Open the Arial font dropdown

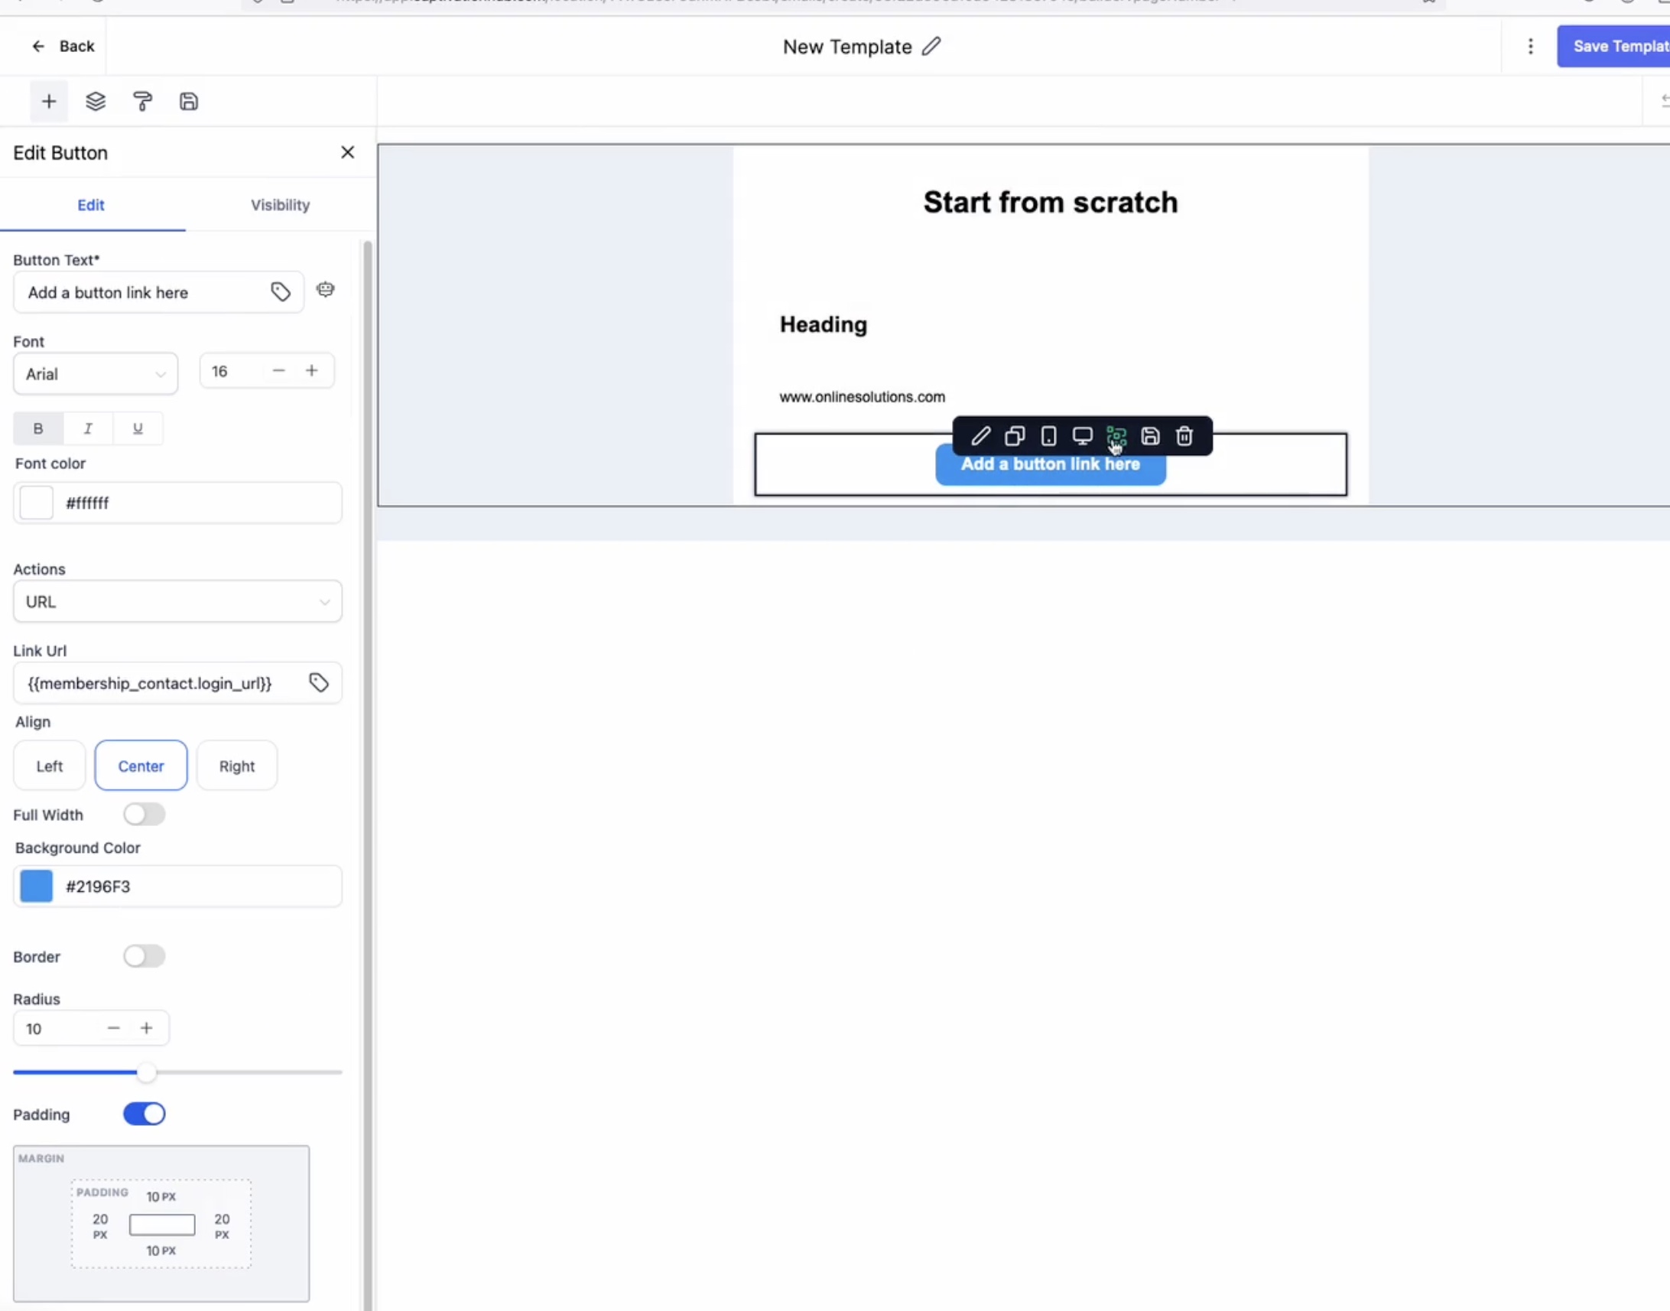(96, 374)
